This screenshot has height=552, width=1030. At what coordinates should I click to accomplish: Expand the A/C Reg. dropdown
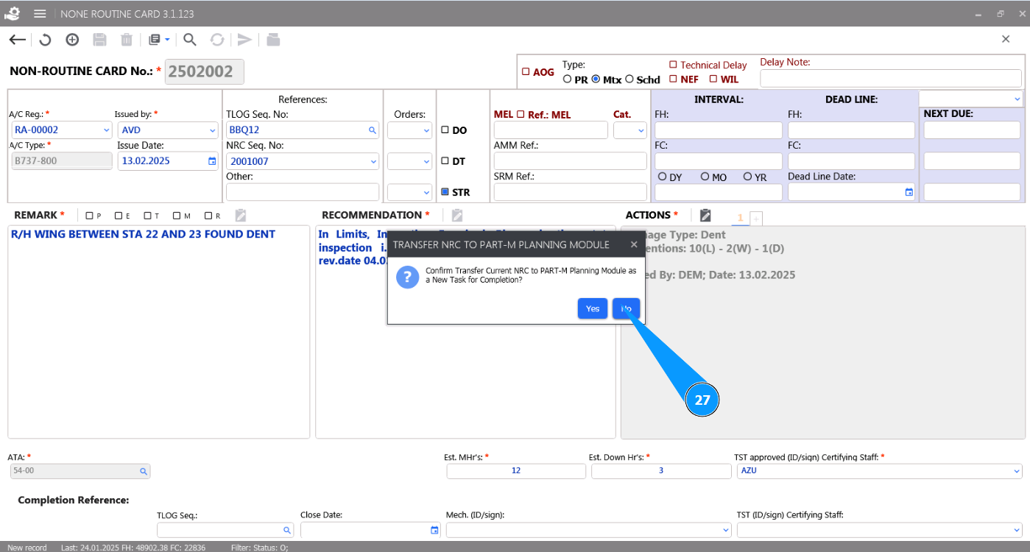tap(106, 130)
